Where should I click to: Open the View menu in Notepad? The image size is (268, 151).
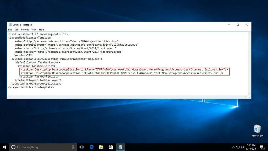[34, 29]
